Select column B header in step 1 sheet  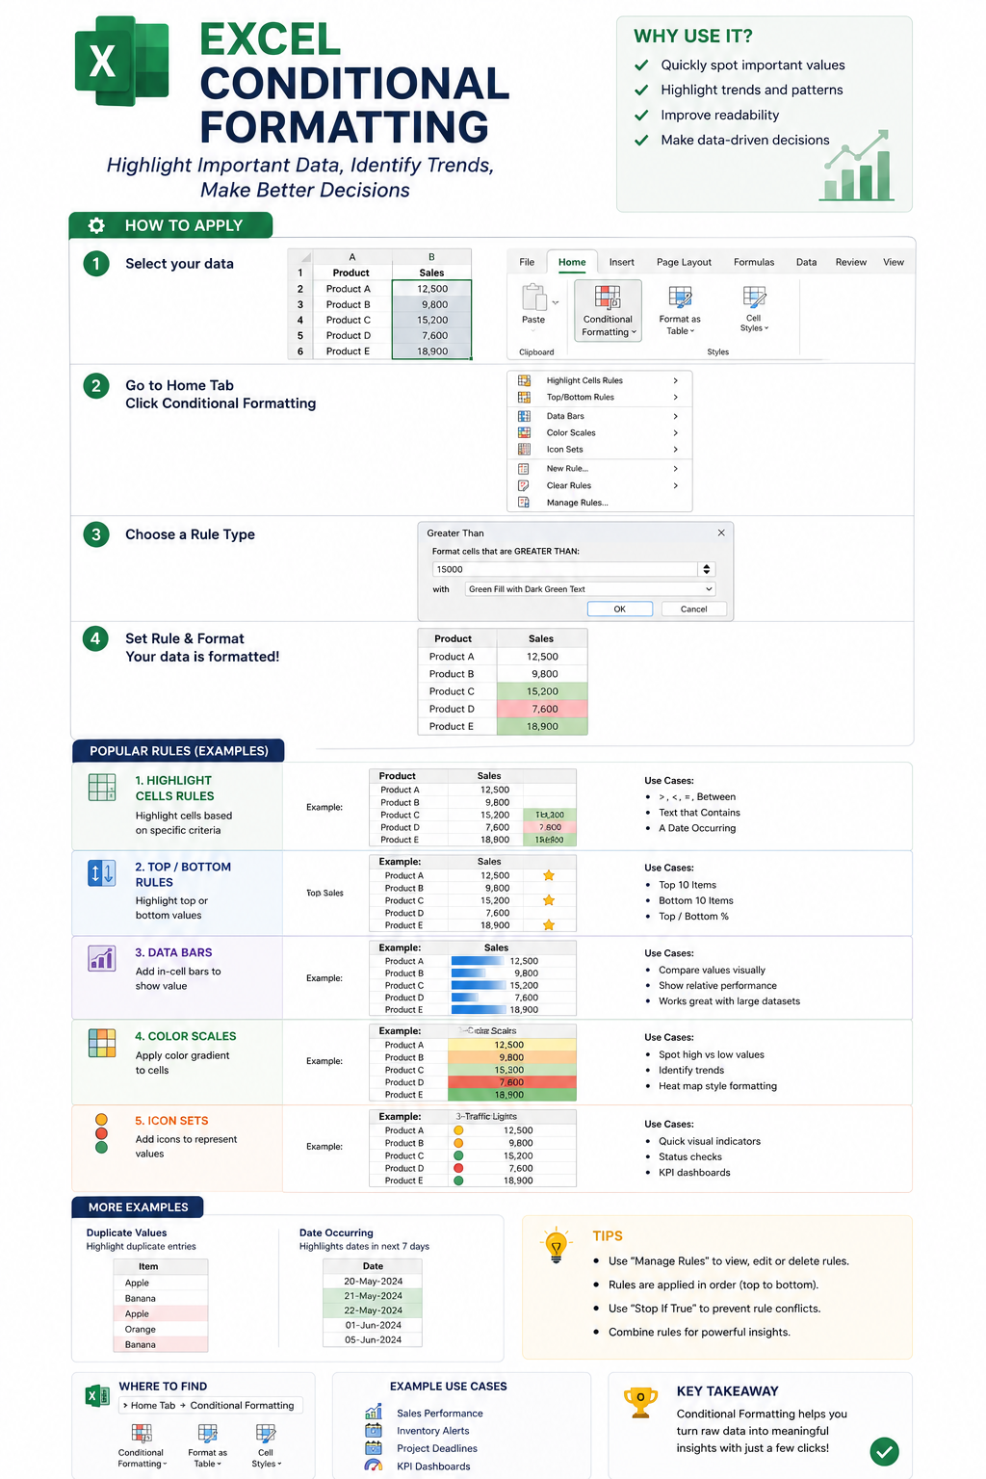431,257
